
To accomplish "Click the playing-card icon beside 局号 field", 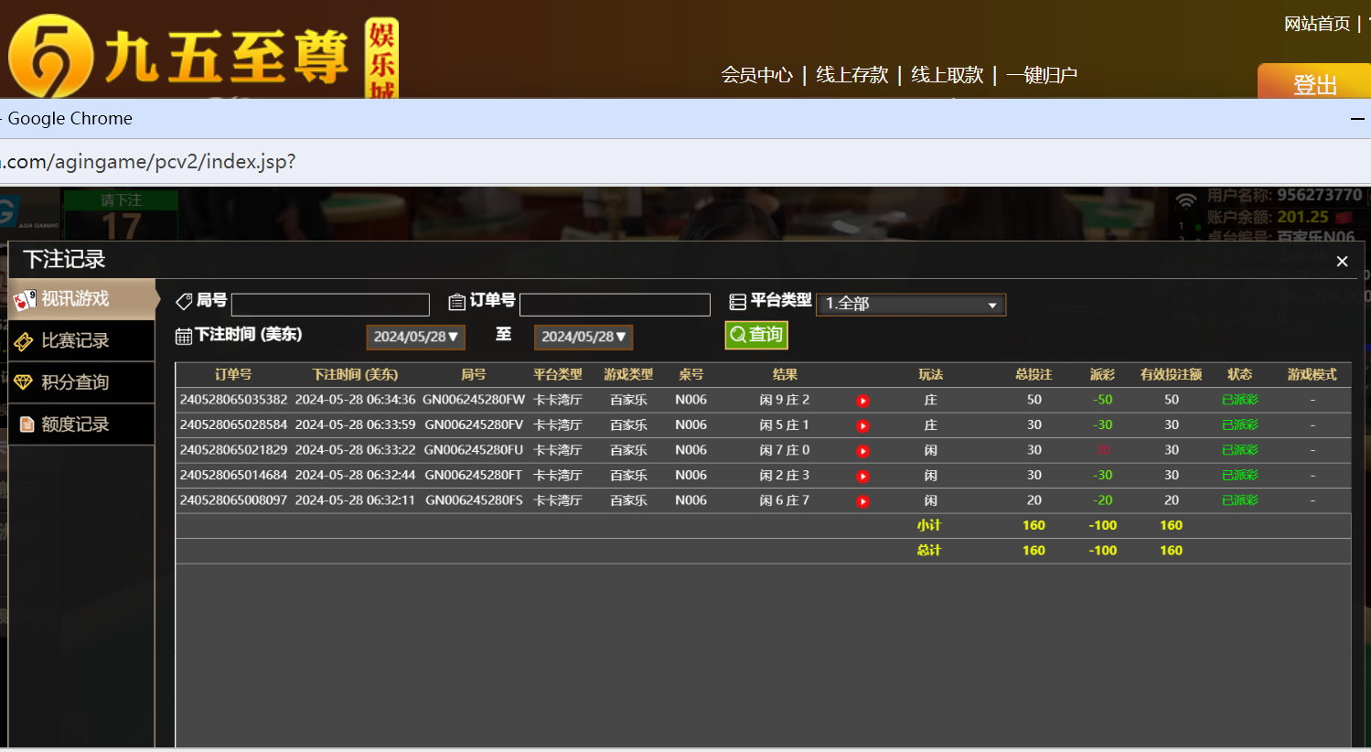I will click(183, 300).
